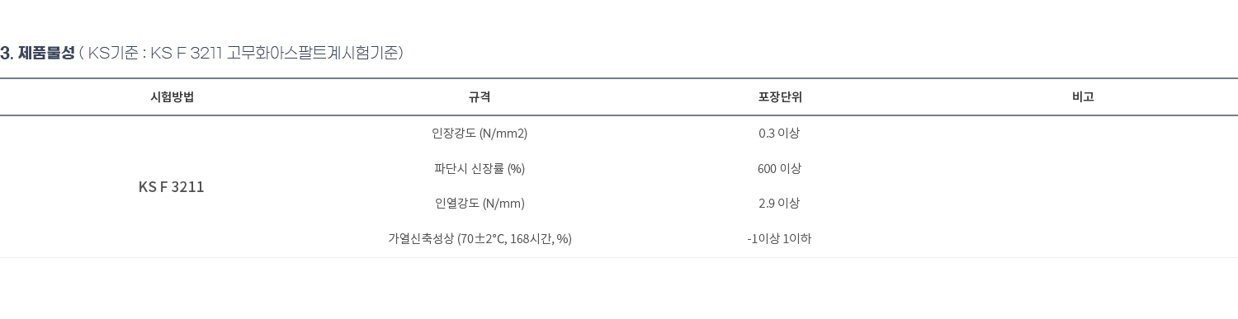This screenshot has height=319, width=1238.
Task: Click the 파단시 신장률 (%) cell
Action: (x=480, y=169)
